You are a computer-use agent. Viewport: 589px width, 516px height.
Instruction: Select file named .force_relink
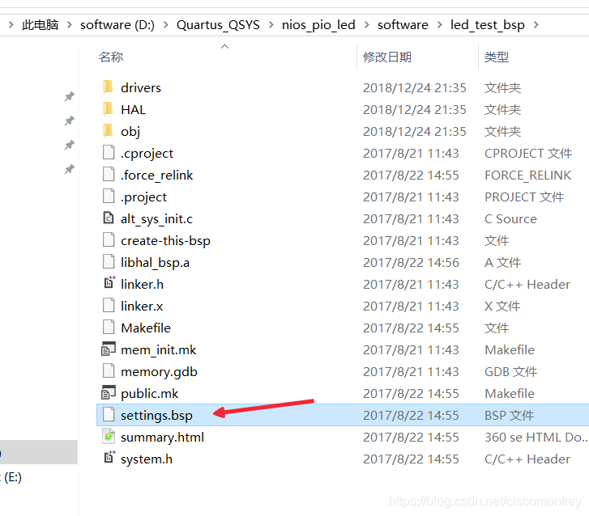pos(156,176)
